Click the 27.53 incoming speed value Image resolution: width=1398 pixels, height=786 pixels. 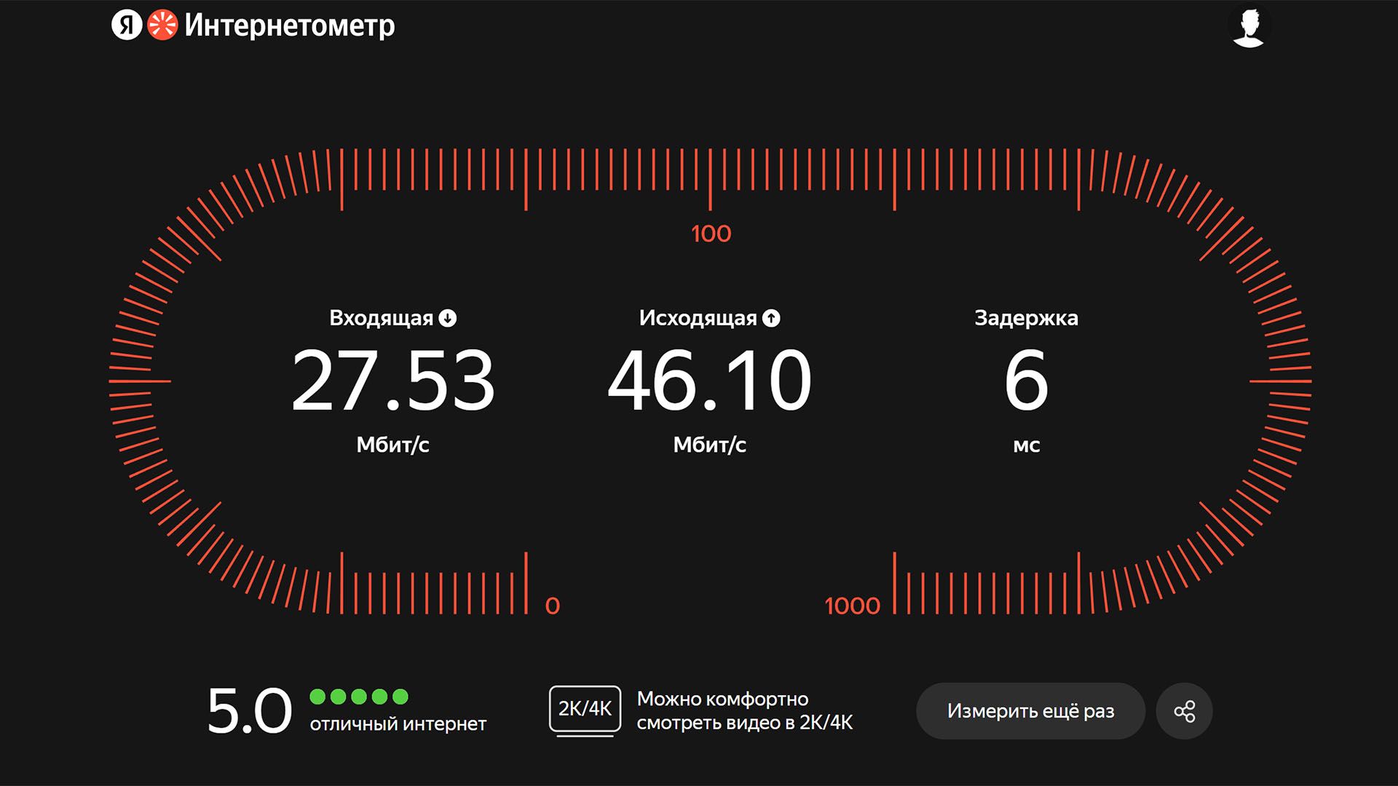pyautogui.click(x=393, y=381)
